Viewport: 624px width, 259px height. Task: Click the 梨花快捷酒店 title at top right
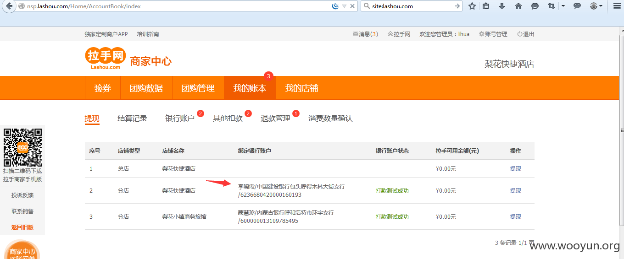tap(509, 64)
